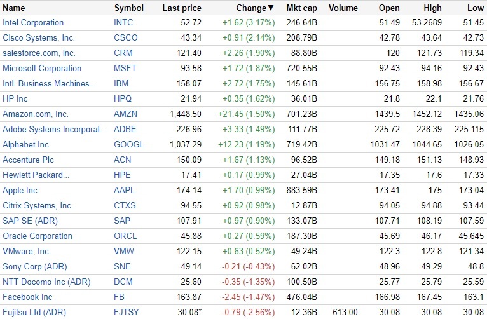Click the MSFT ticker symbol
Viewport: 487px width, 319px height.
click(125, 69)
